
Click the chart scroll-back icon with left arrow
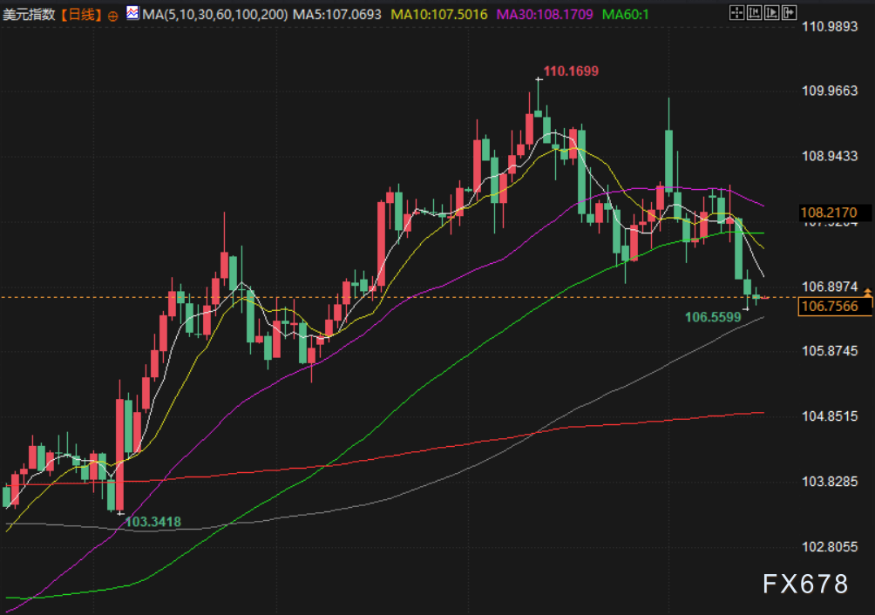[x=754, y=13]
